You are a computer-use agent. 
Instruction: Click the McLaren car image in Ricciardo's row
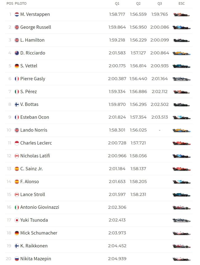181,53
